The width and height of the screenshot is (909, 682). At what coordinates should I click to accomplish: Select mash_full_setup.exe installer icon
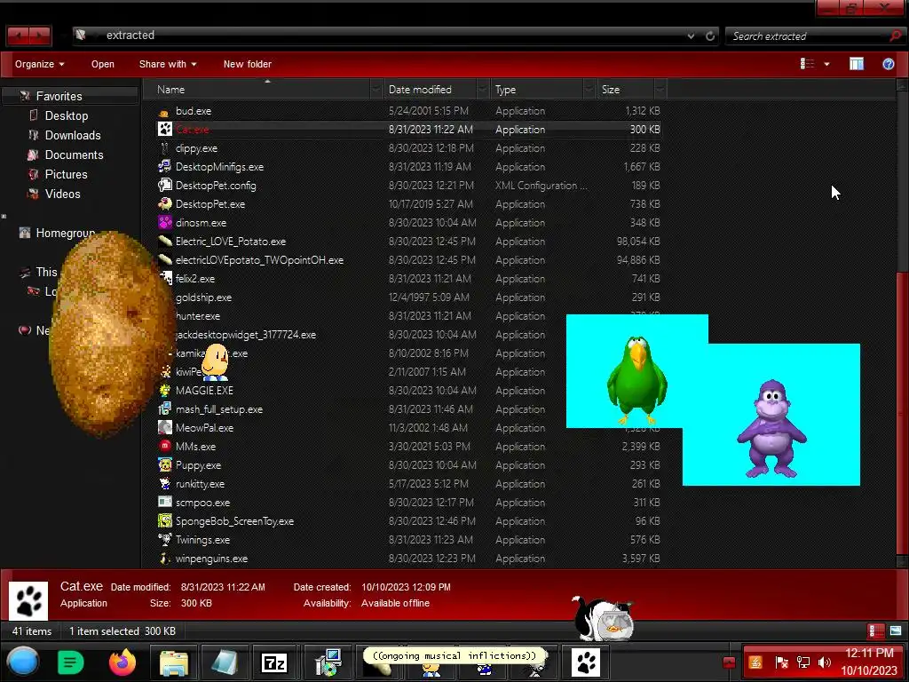click(x=164, y=409)
